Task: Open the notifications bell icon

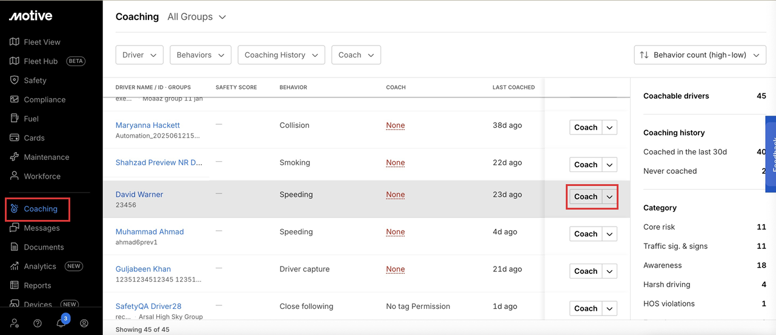Action: [x=61, y=323]
